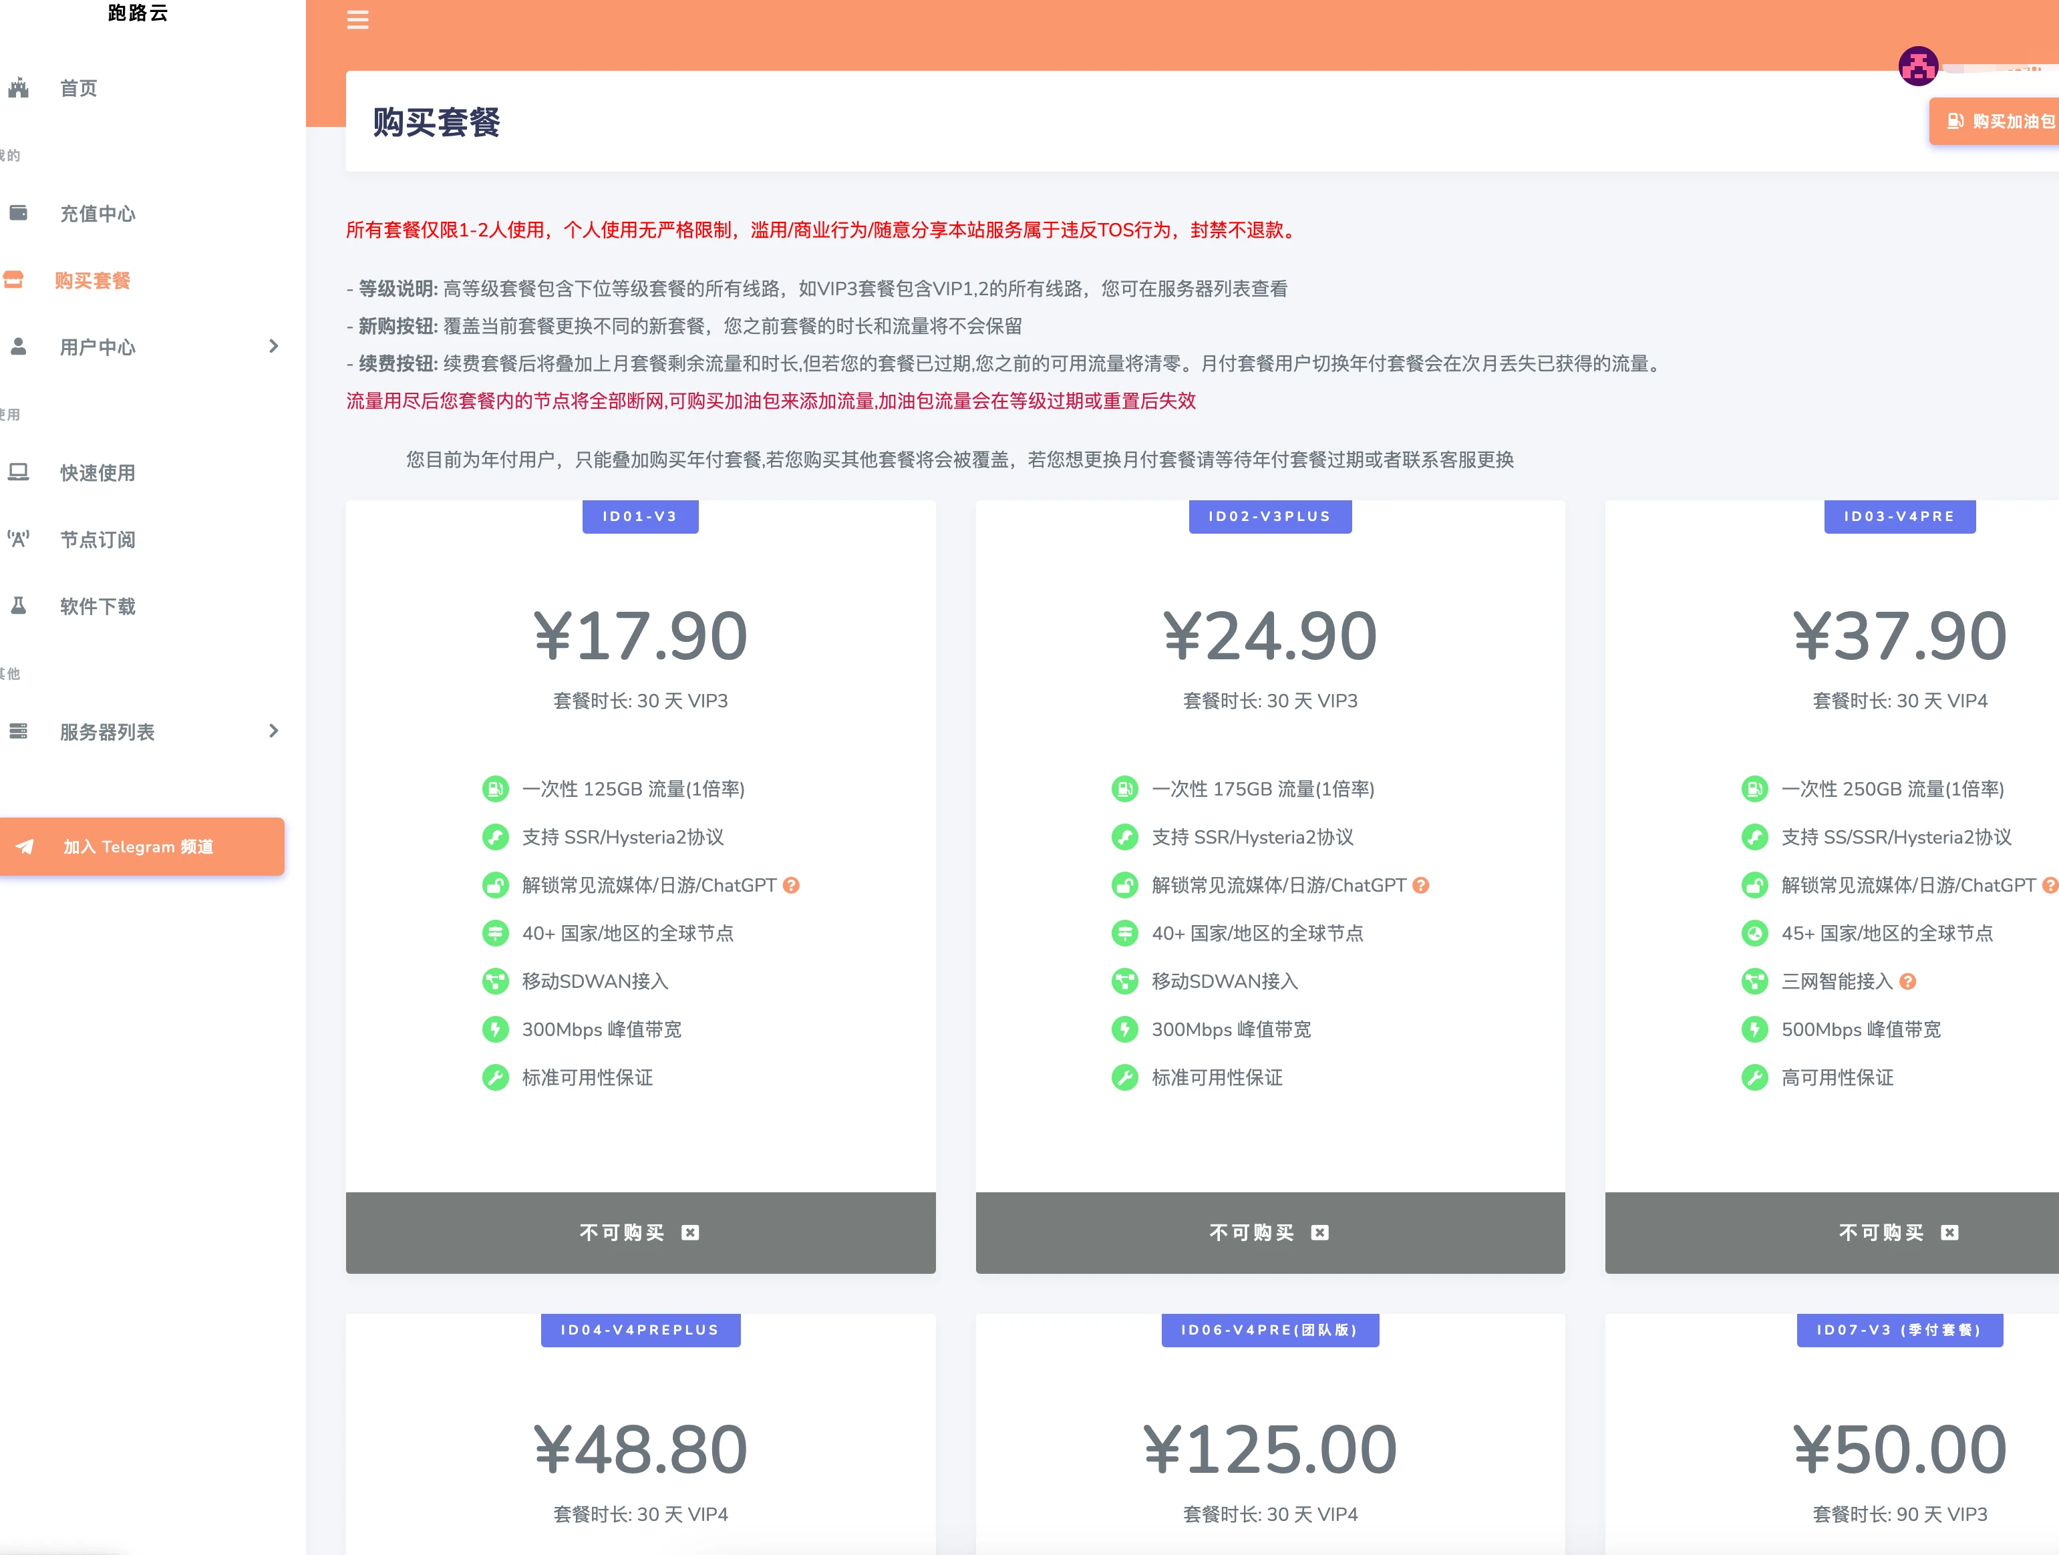This screenshot has height=1555, width=2059.
Task: Toggle the hamburger sidebar menu icon
Action: 357,19
